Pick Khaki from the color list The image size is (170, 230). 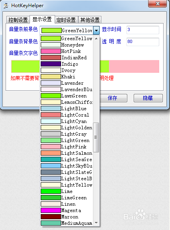coord(67,76)
